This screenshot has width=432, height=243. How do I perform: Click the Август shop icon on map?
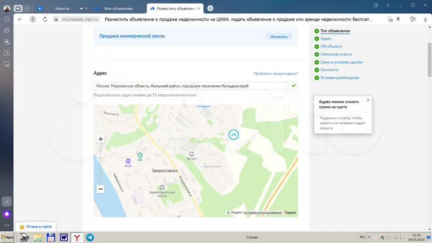click(191, 154)
